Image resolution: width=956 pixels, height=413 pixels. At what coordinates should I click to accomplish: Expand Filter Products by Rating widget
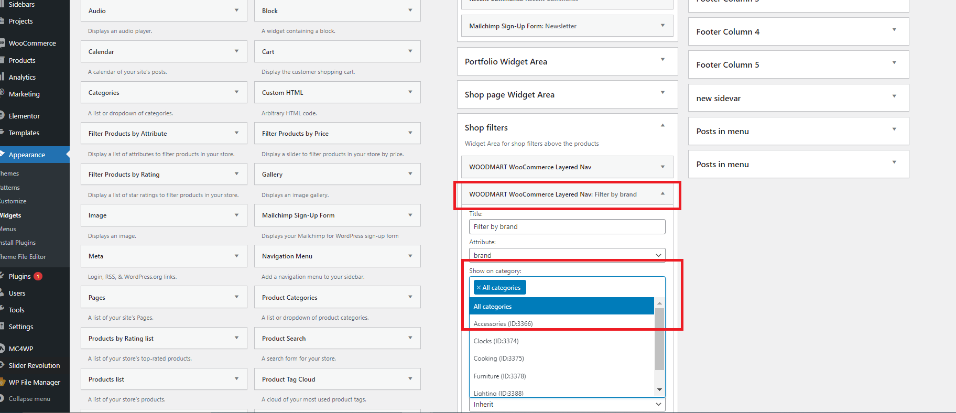tap(236, 174)
